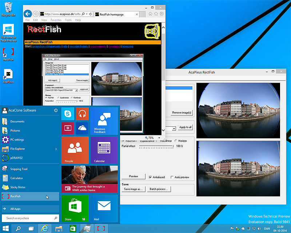Select the Horizon radio button

pyautogui.click(x=176, y=141)
